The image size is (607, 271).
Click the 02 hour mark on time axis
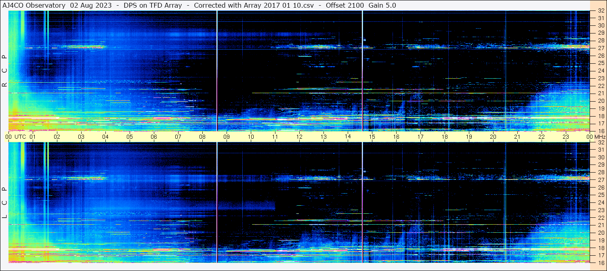tap(57, 137)
